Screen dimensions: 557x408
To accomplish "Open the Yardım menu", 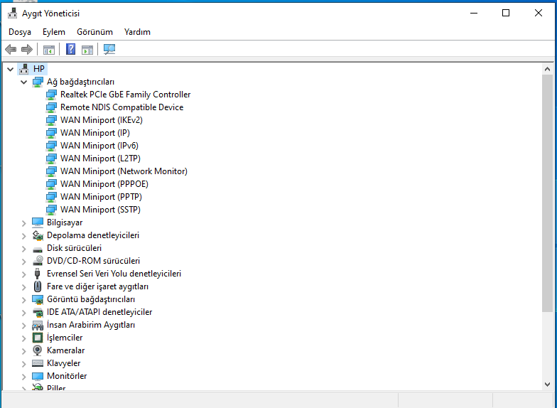I will (137, 32).
